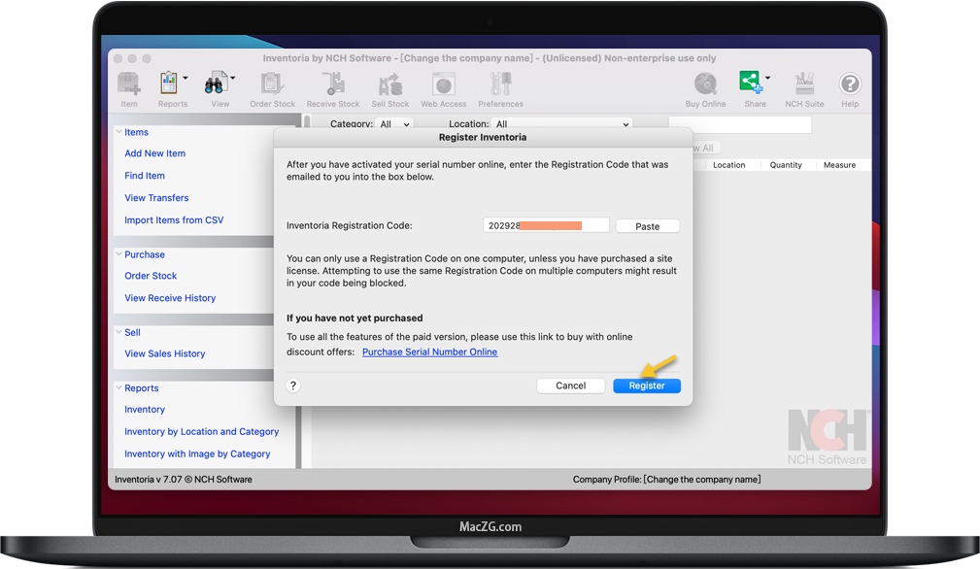Viewport: 980px width, 569px height.
Task: Open the View toolbar dropdown arrow
Action: (x=233, y=78)
